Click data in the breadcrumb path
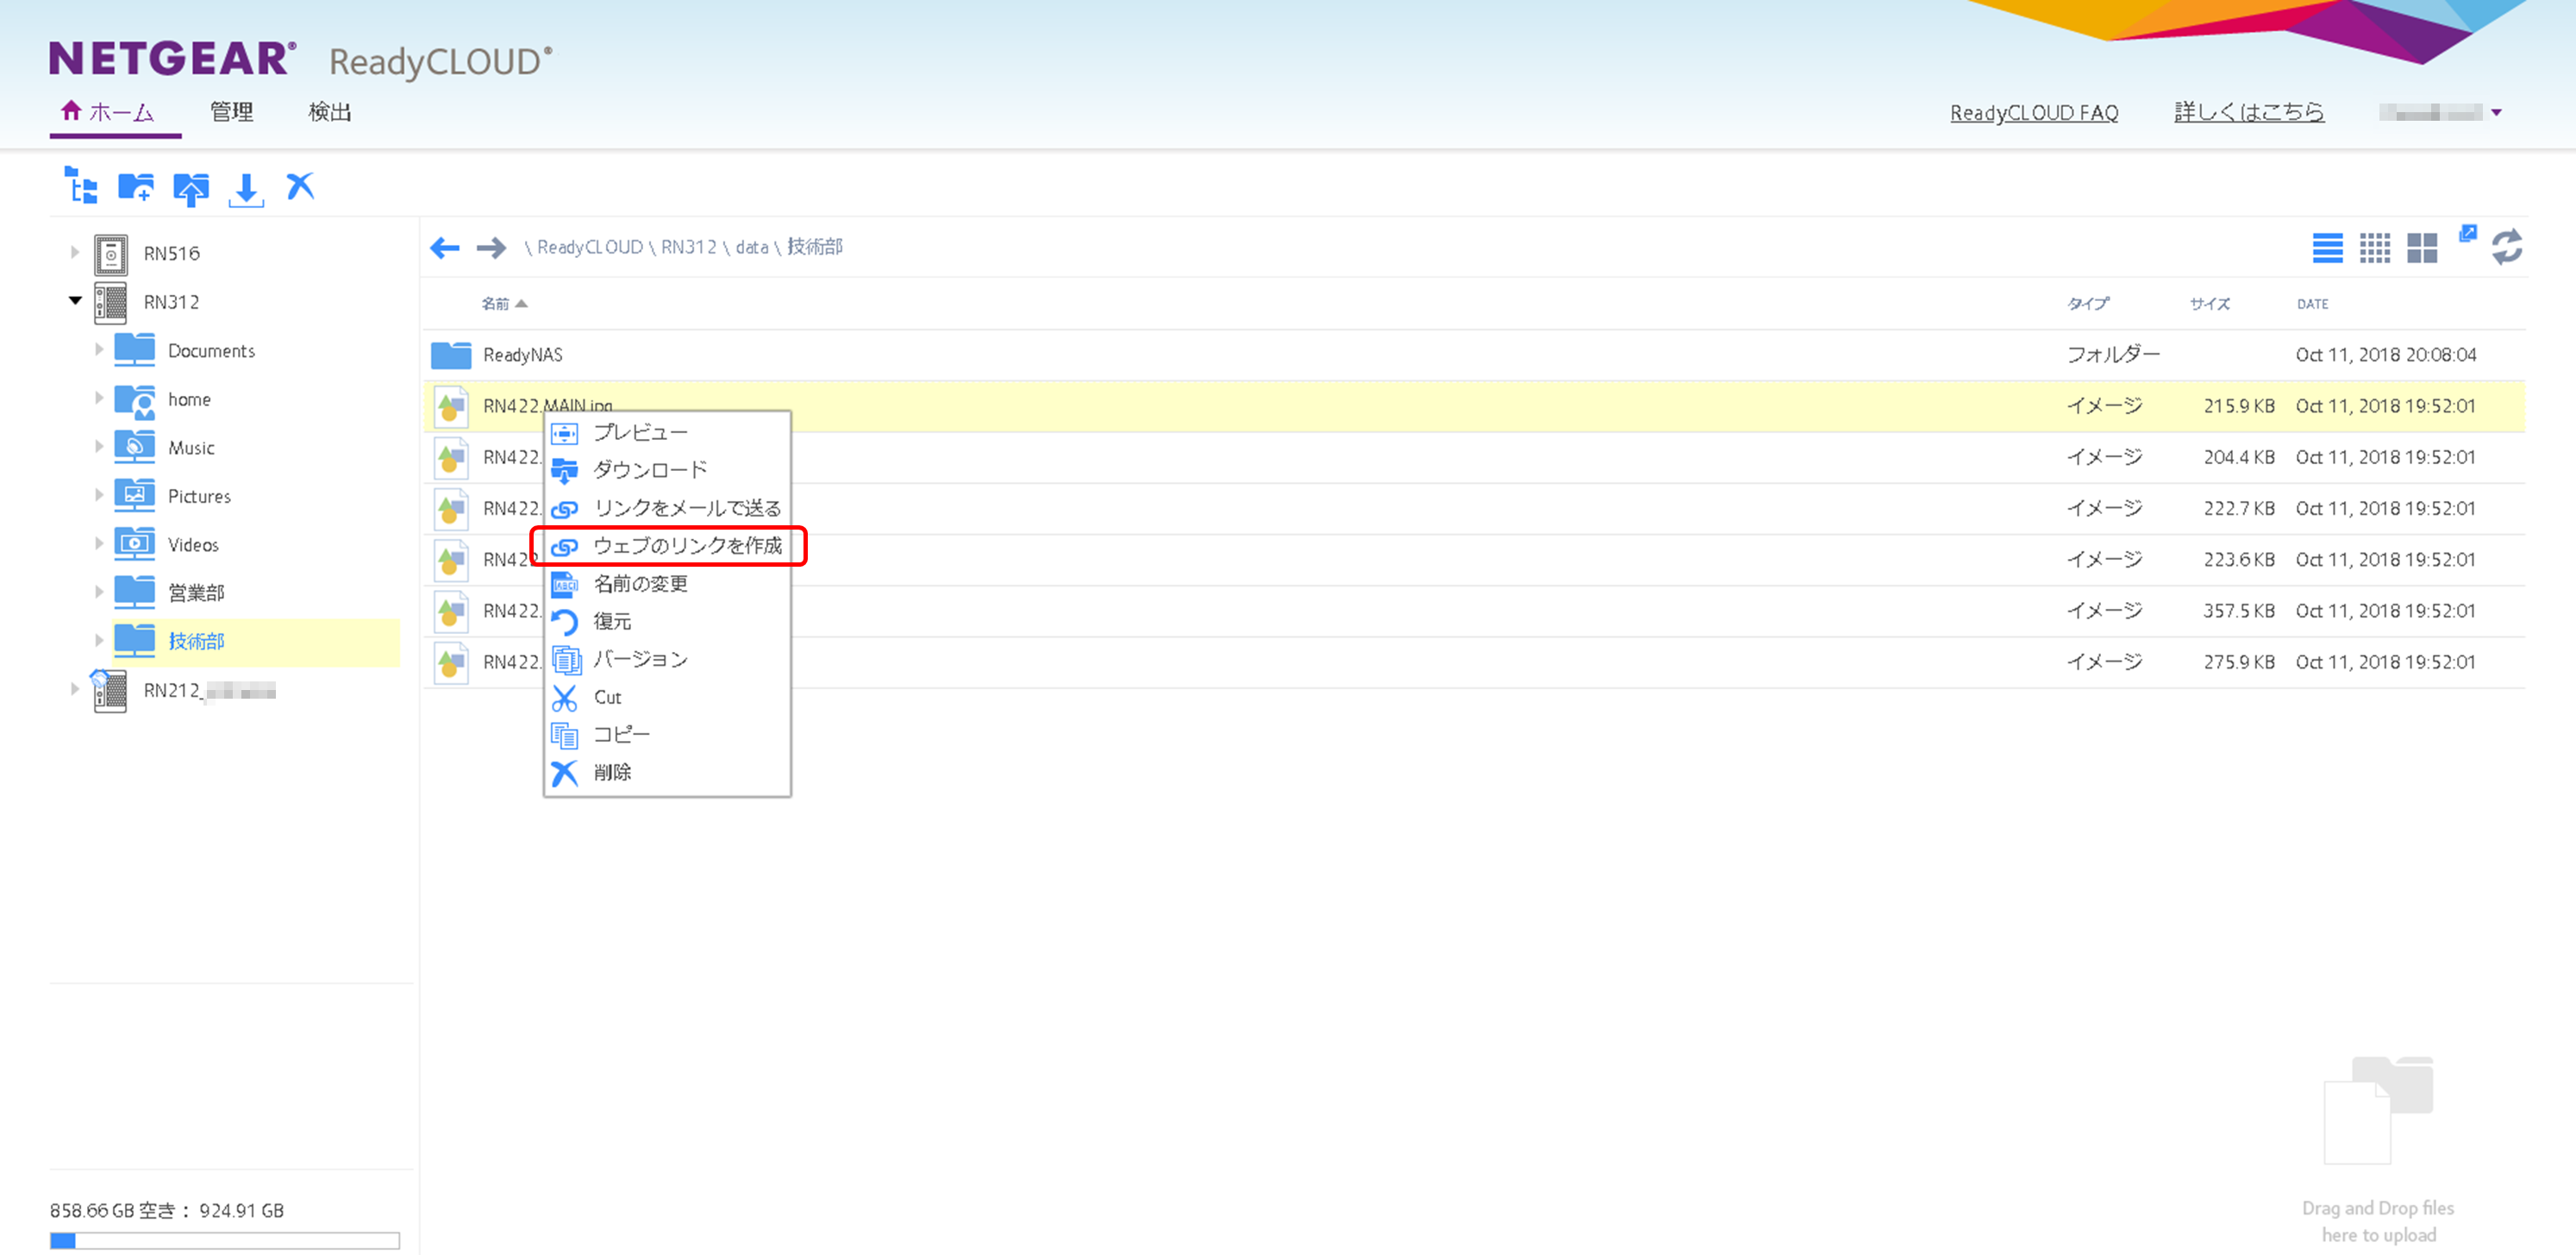This screenshot has width=2576, height=1255. click(751, 248)
